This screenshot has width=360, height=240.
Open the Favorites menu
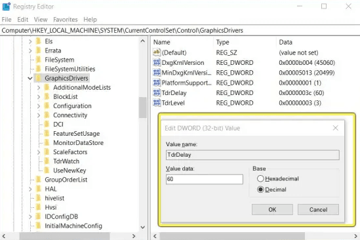(x=65, y=20)
